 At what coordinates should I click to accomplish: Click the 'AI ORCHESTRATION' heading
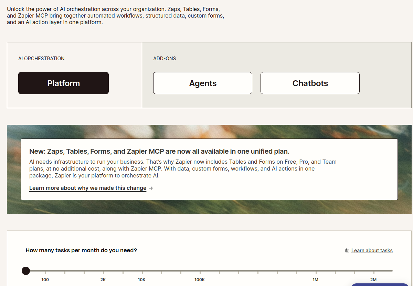click(41, 59)
